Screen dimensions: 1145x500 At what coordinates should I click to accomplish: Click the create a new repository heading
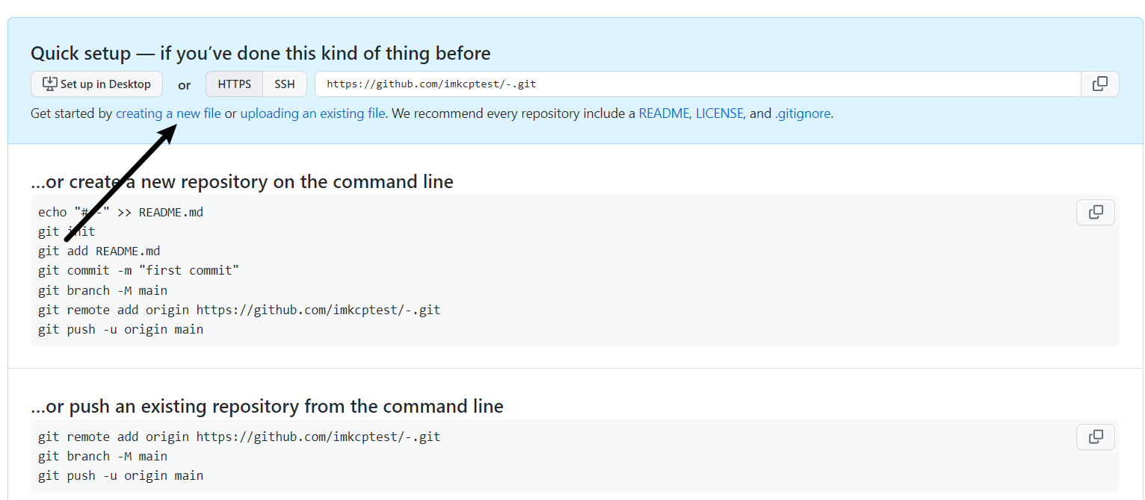click(x=242, y=182)
